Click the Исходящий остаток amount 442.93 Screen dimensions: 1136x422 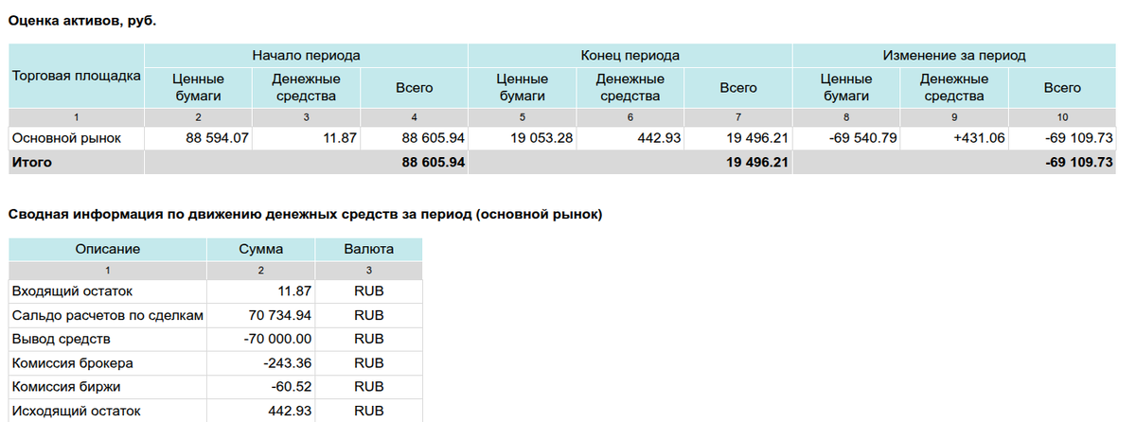[290, 412]
